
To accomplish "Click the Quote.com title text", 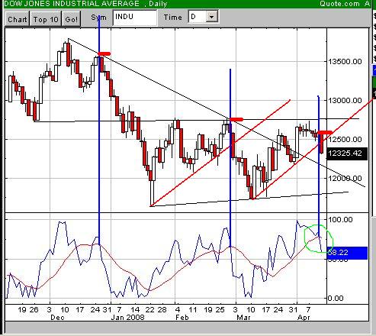I will pyautogui.click(x=339, y=4).
